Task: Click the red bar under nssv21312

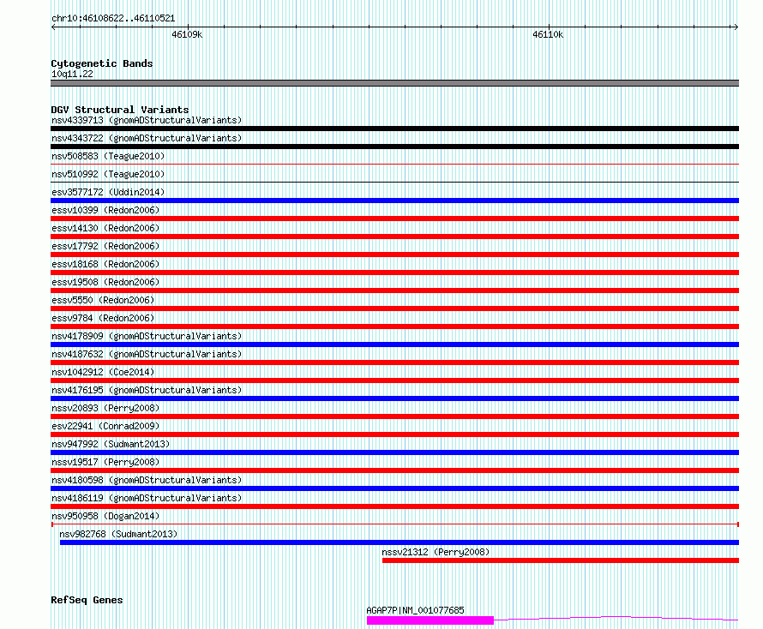Action: (x=561, y=560)
